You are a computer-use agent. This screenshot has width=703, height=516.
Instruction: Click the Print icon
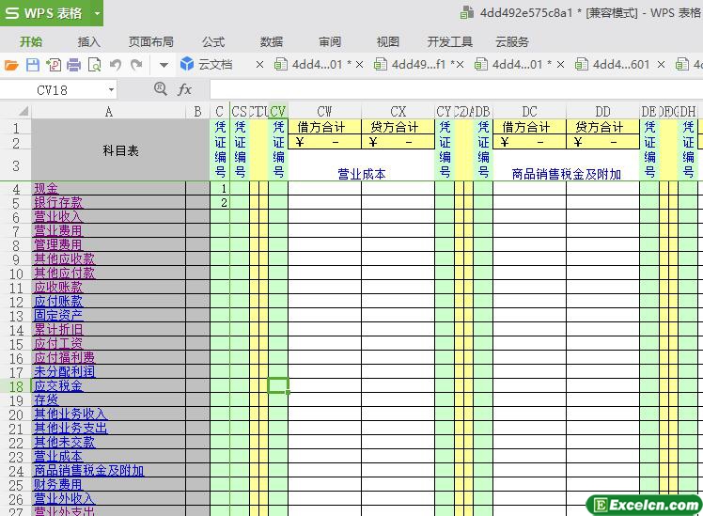point(73,65)
